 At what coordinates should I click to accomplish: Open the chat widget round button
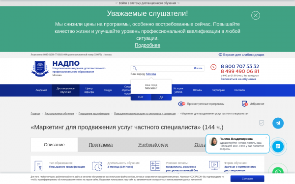(x=278, y=146)
